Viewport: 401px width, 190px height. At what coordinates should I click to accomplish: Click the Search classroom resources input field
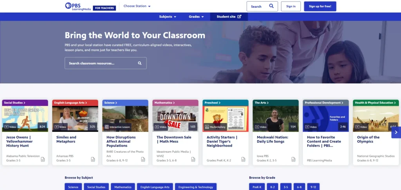[x=106, y=63]
